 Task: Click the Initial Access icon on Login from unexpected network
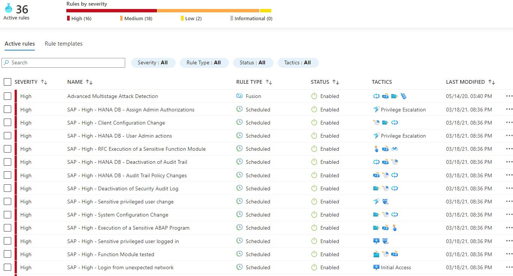[376, 267]
